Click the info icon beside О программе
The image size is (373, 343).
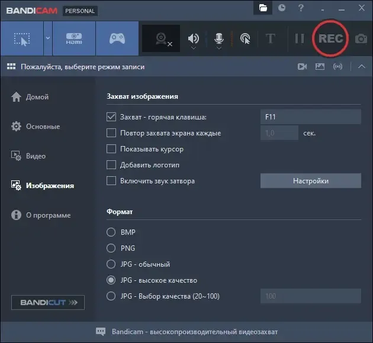pos(16,215)
